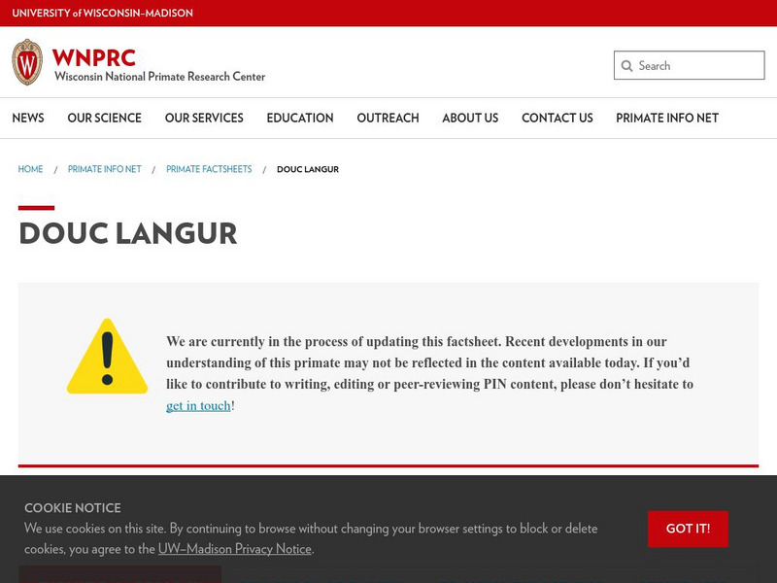Go to Home breadcrumb link

30,169
